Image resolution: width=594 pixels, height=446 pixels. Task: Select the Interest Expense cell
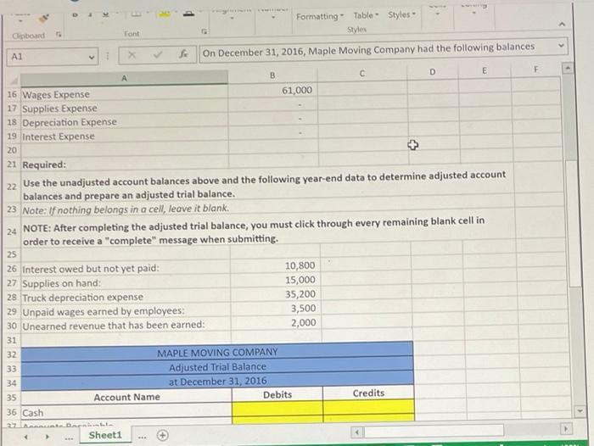125,137
